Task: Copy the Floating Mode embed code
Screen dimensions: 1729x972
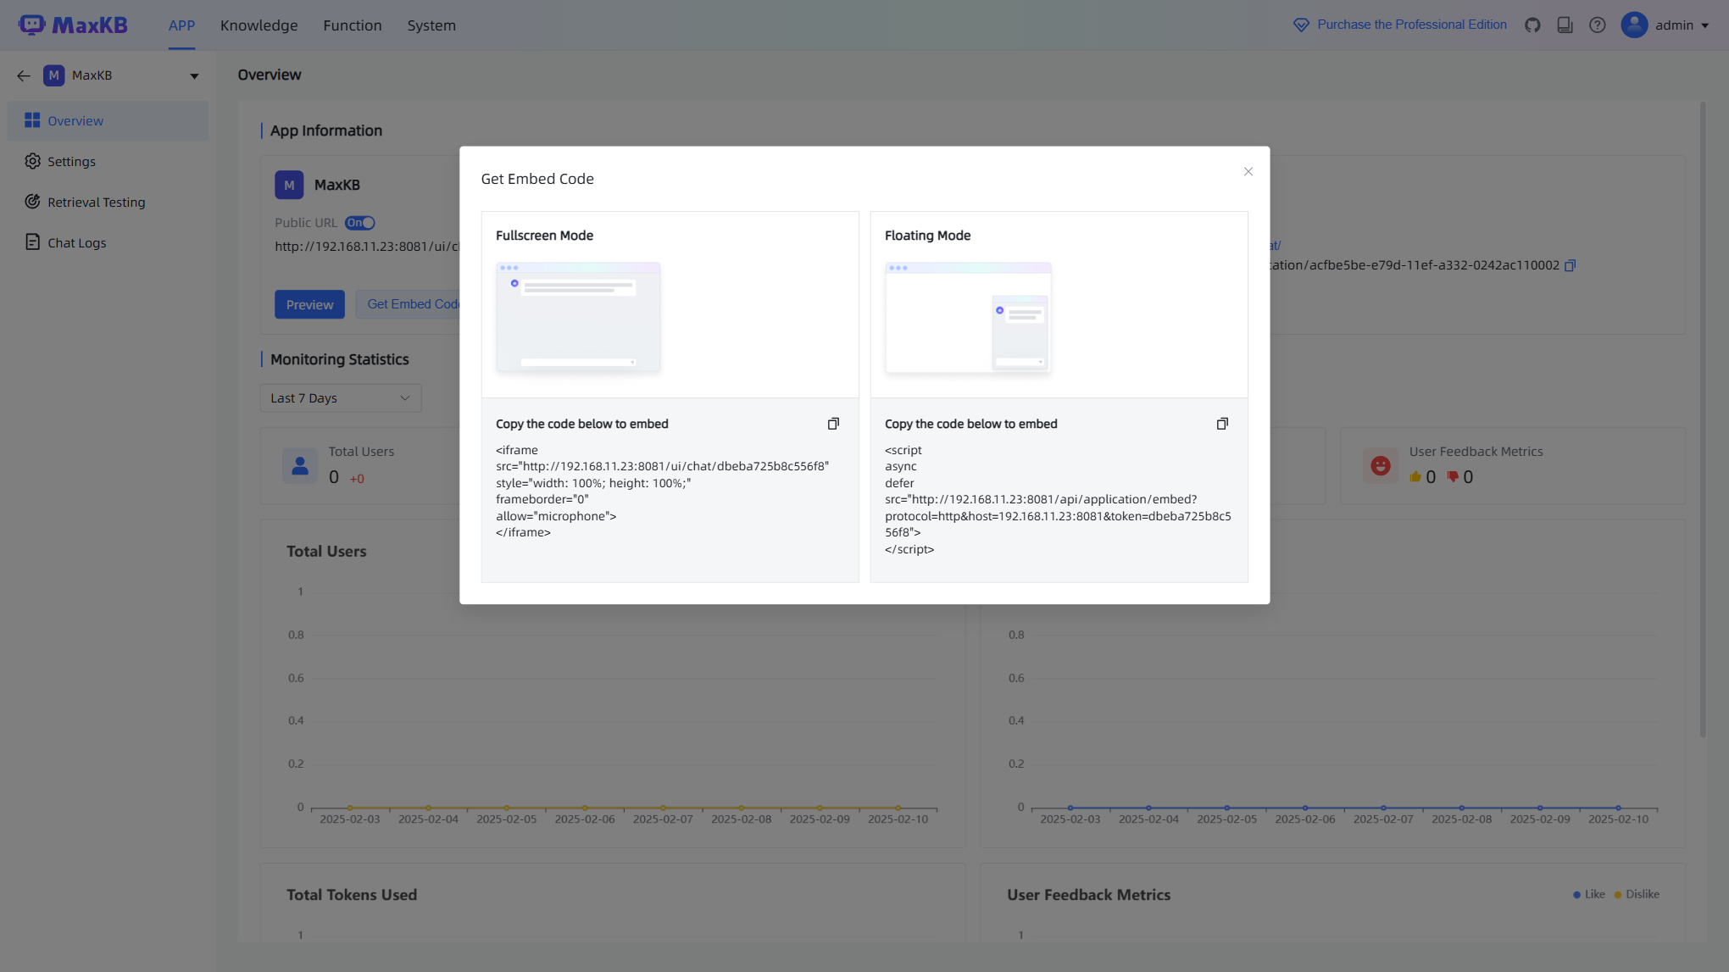Action: [1222, 423]
